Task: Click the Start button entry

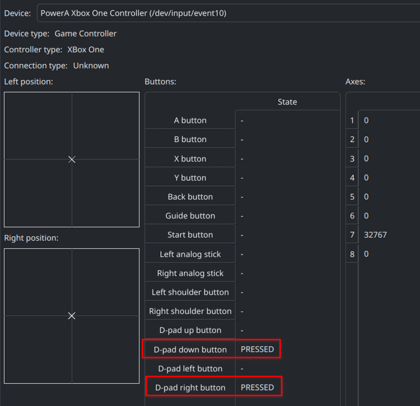Action: [190, 234]
